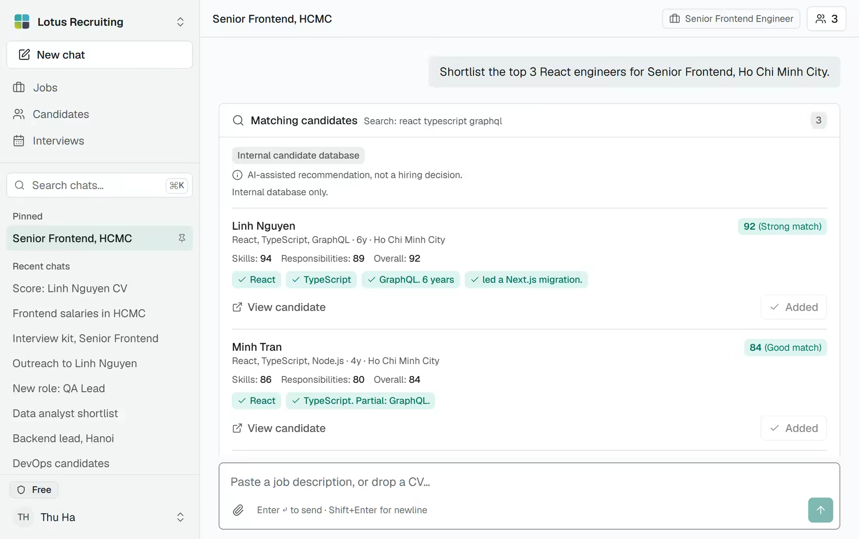Screen dimensions: 859x539
Task: Click the ⌘K shortcut hint in search
Action: tap(177, 186)
